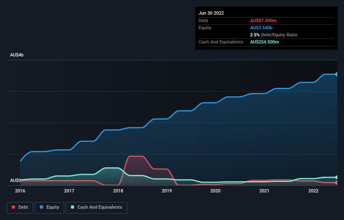Click the 2019 axis label
This screenshot has height=220, width=344.
tap(167, 191)
